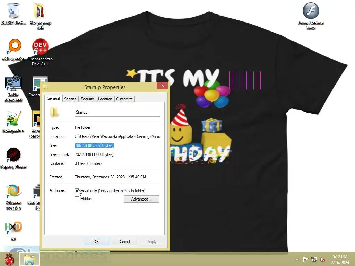Click the Start button ornament icon

(9, 259)
